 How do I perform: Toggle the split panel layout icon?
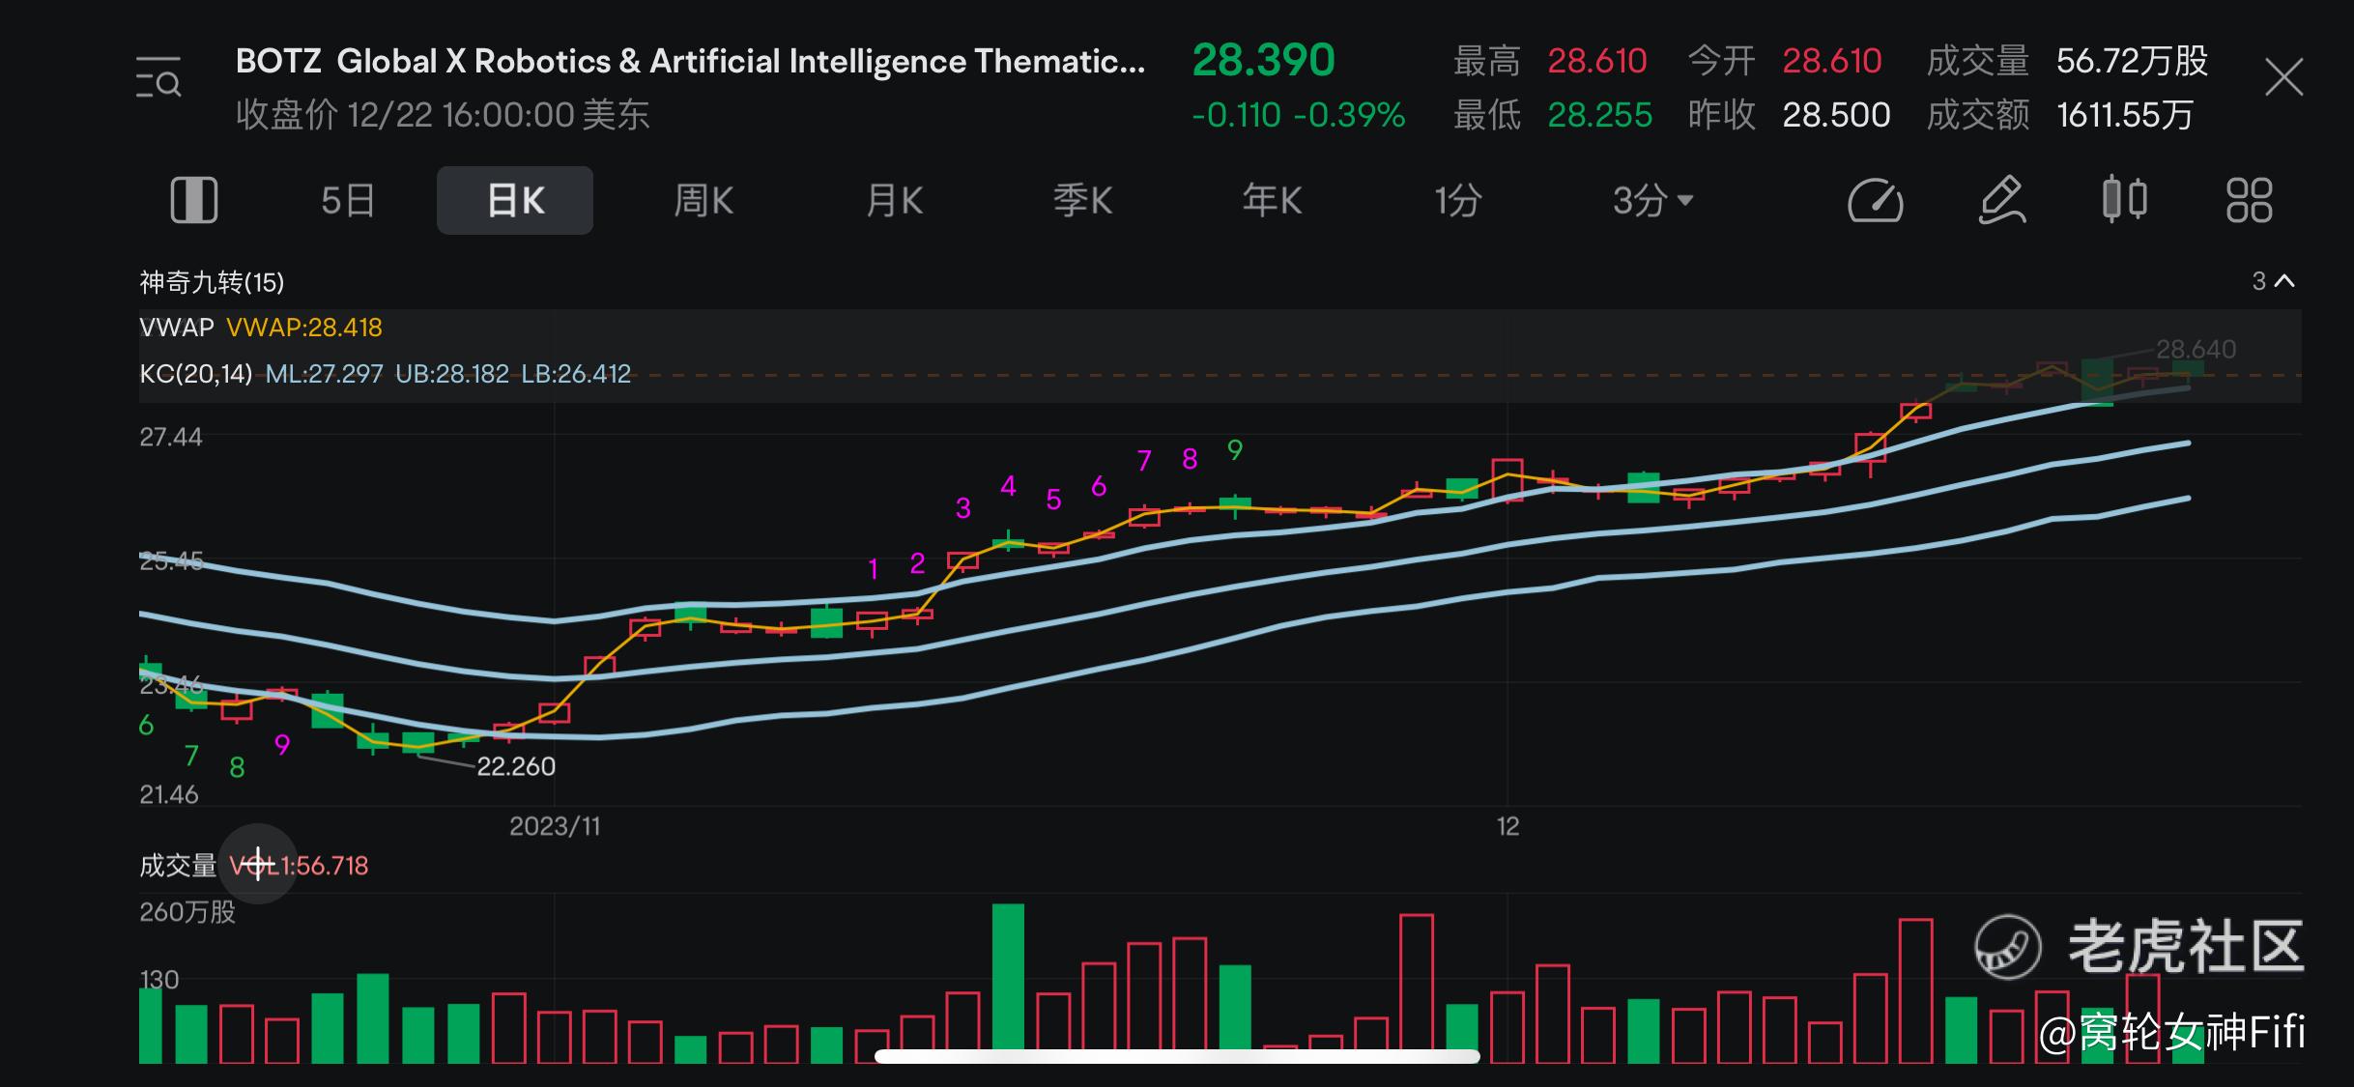tap(193, 200)
